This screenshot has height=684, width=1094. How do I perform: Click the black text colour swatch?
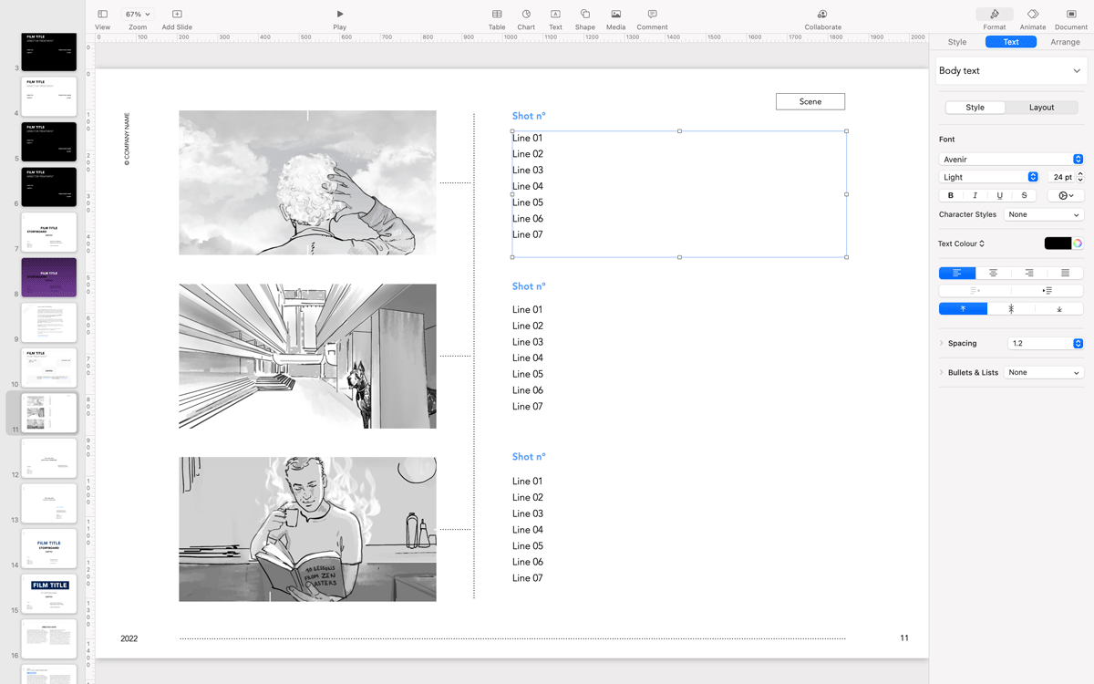(x=1057, y=244)
